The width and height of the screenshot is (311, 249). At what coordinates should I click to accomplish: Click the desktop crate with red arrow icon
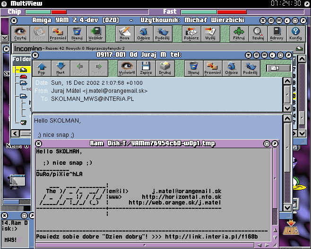pyautogui.click(x=291, y=227)
